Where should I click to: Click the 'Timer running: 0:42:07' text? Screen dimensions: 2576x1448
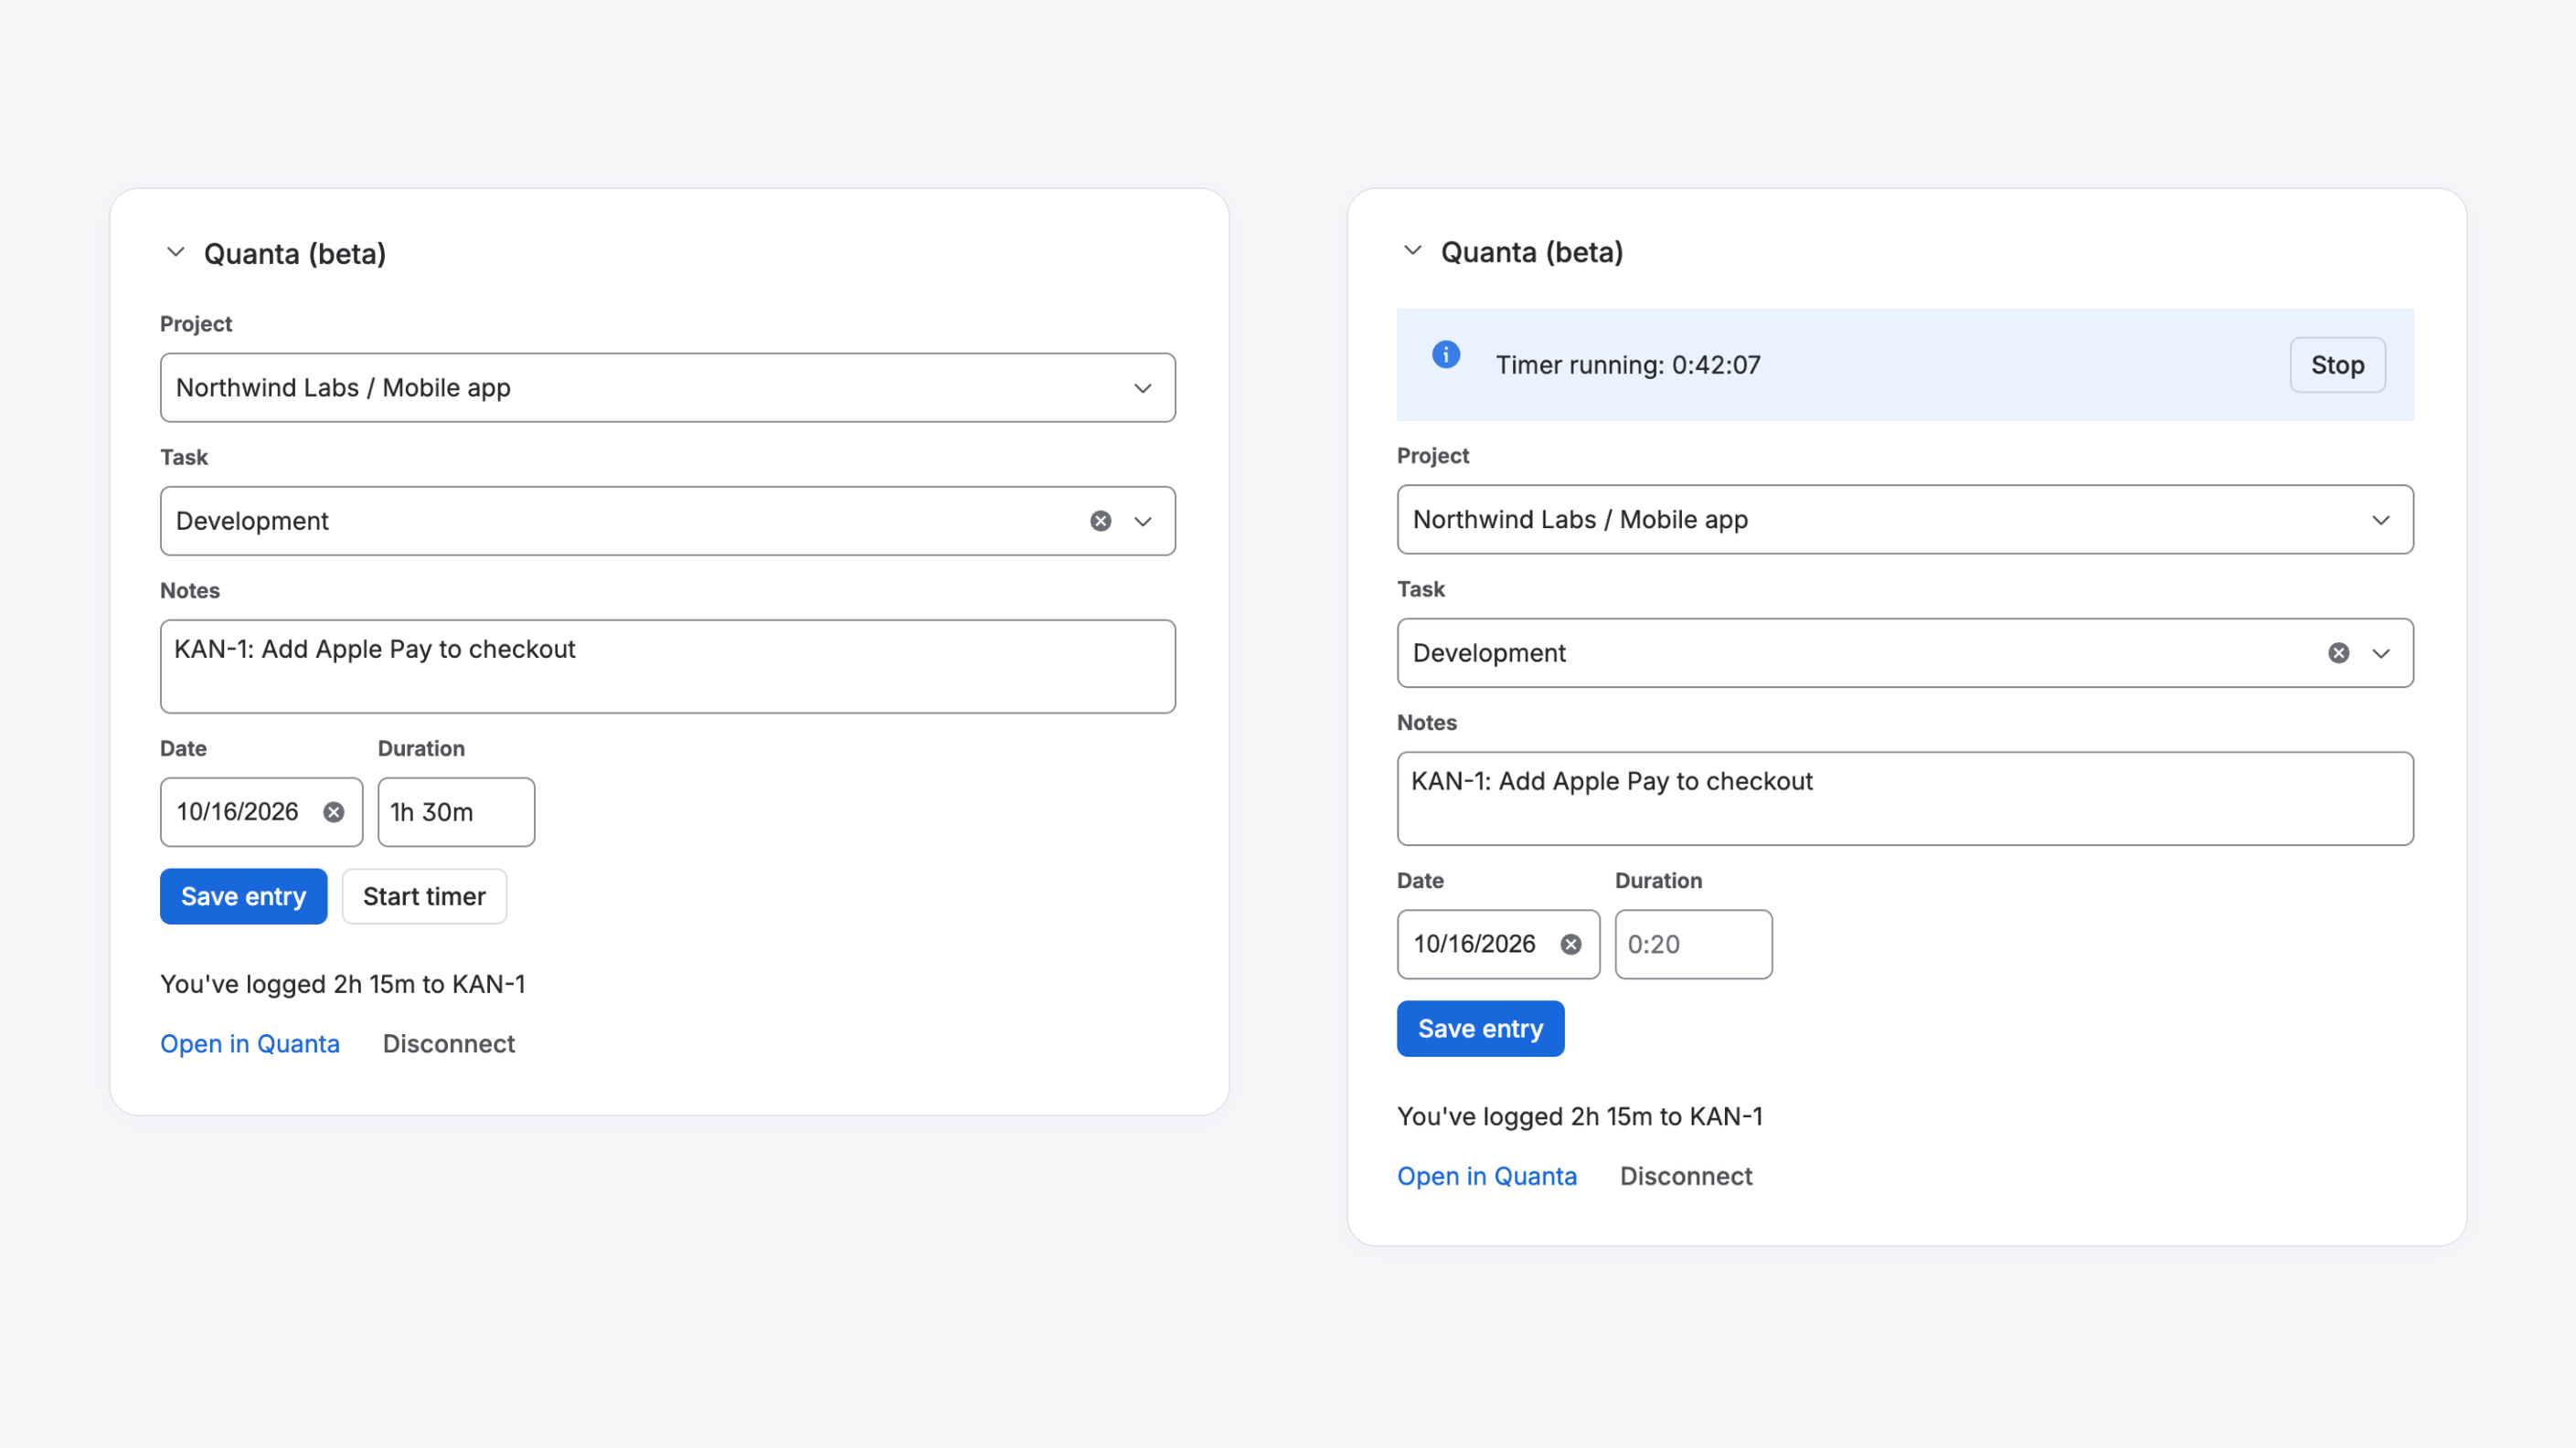pyautogui.click(x=1628, y=365)
